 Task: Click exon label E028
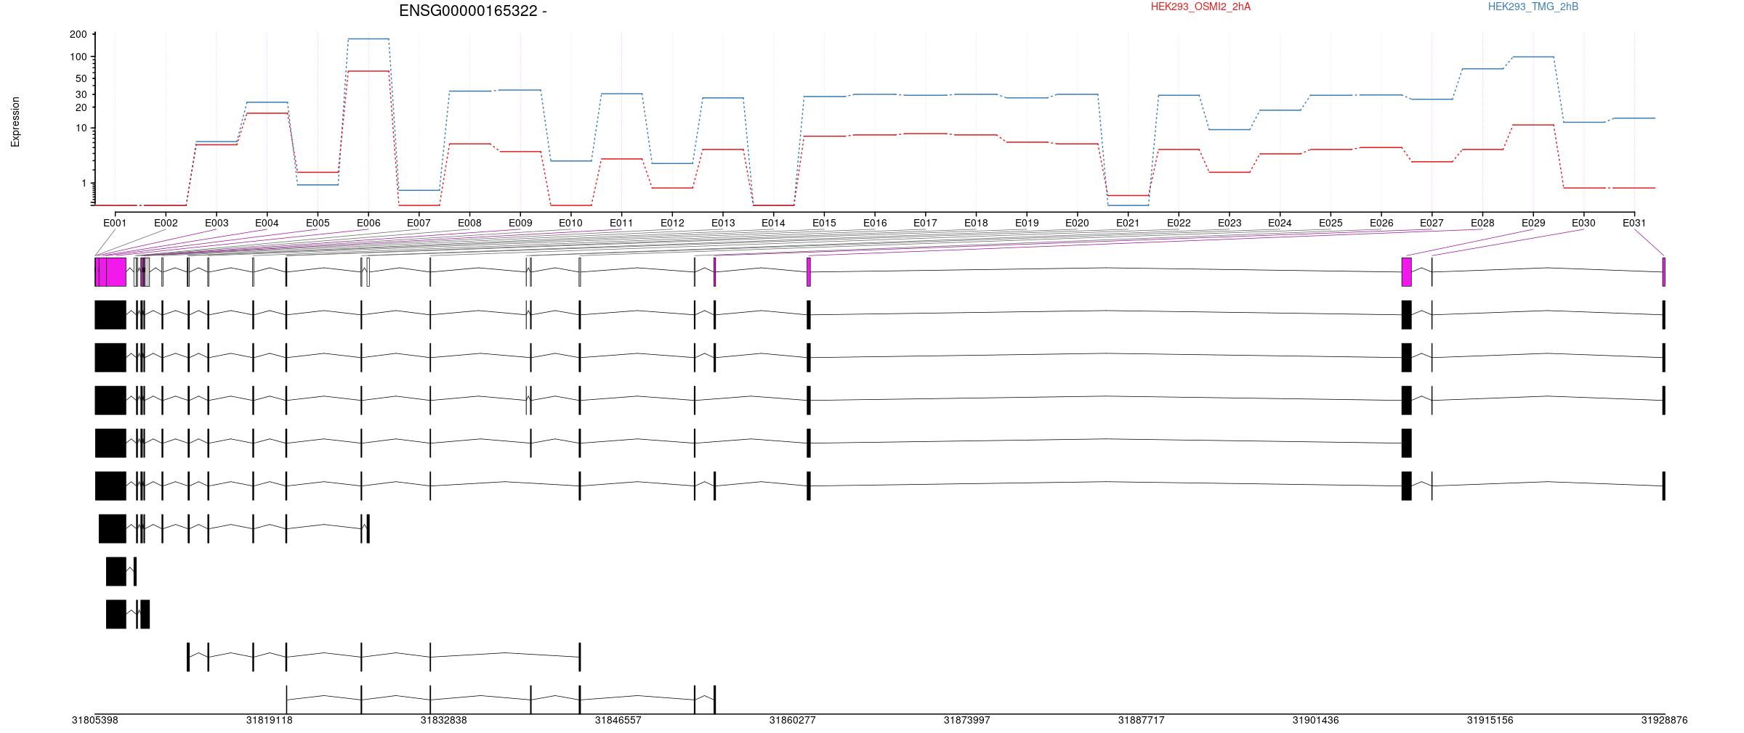[1482, 223]
